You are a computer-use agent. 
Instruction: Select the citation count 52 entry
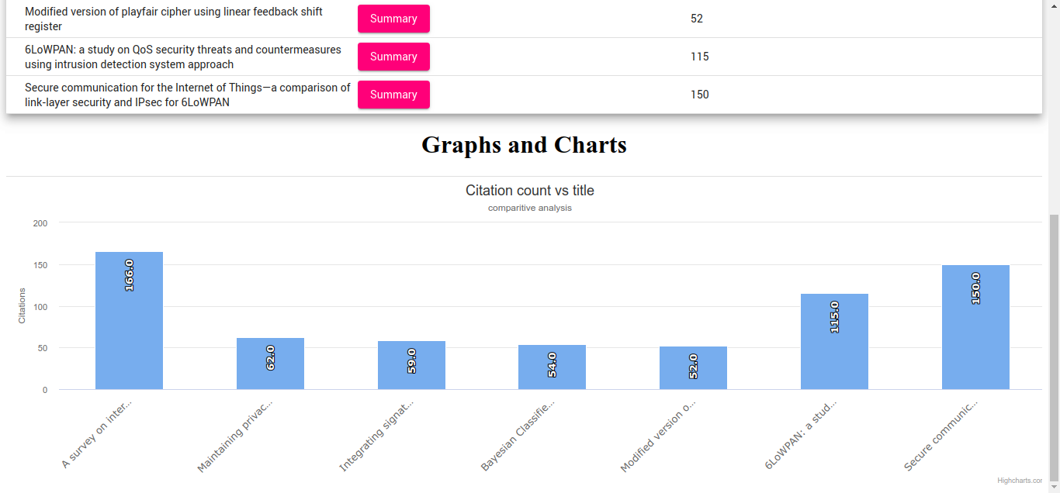click(x=696, y=18)
